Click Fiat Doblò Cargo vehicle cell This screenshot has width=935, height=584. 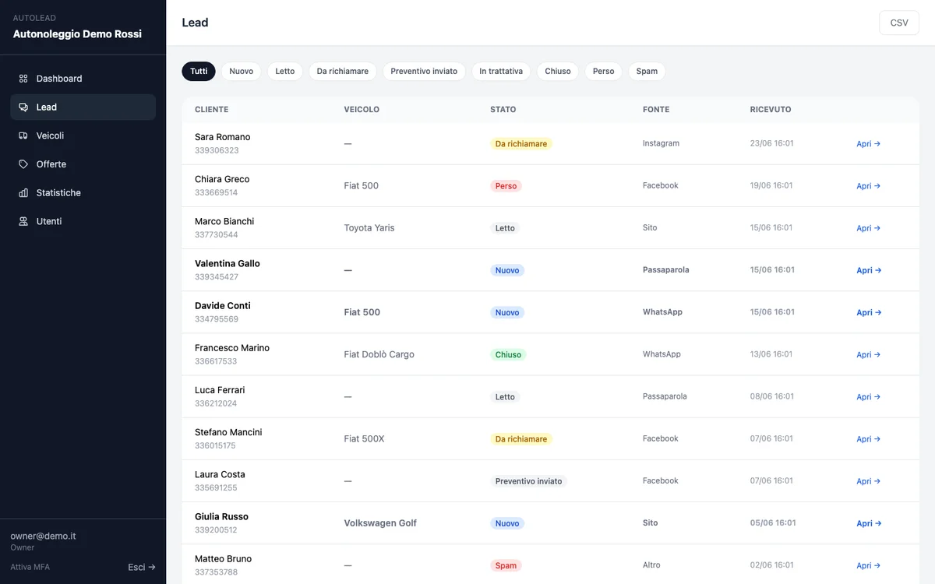click(379, 354)
